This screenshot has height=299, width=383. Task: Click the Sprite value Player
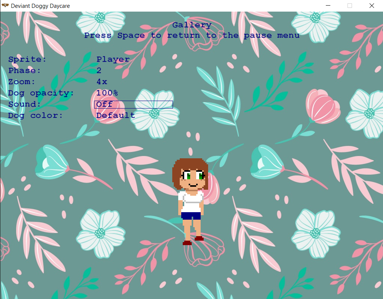(113, 60)
